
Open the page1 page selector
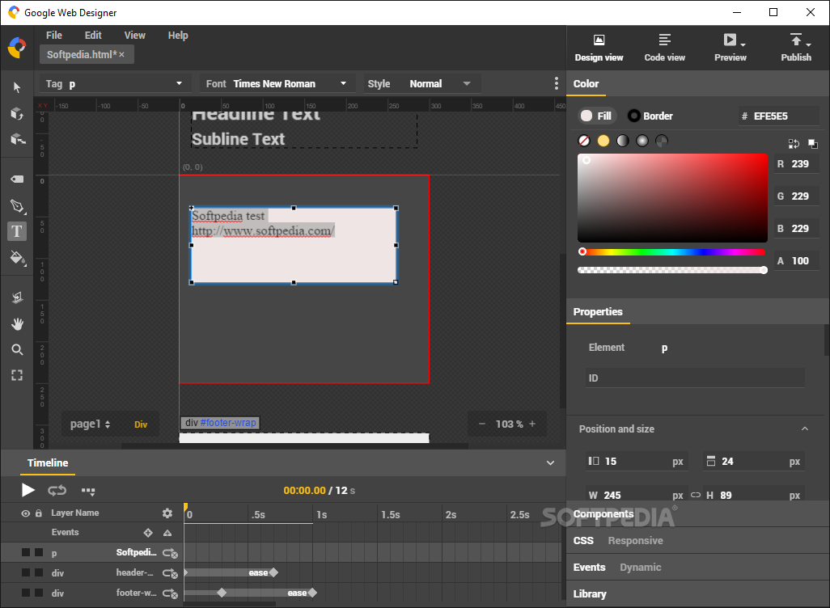90,424
